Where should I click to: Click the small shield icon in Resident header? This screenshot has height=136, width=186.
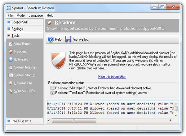tap(49, 23)
